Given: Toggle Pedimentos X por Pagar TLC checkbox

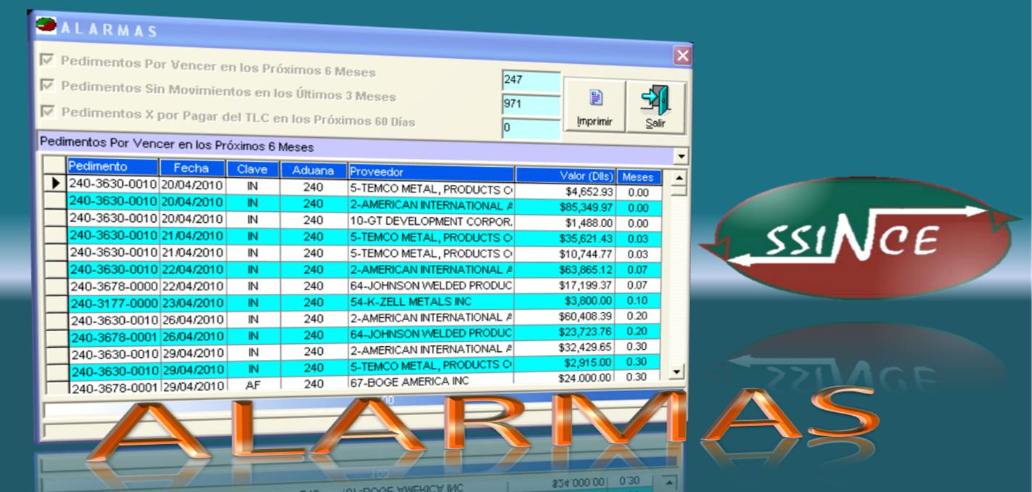Looking at the screenshot, I should (x=49, y=112).
